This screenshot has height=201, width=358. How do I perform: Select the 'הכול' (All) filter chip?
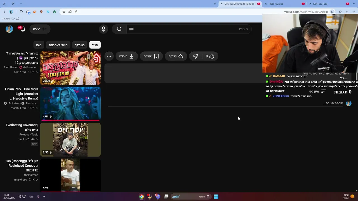[95, 45]
